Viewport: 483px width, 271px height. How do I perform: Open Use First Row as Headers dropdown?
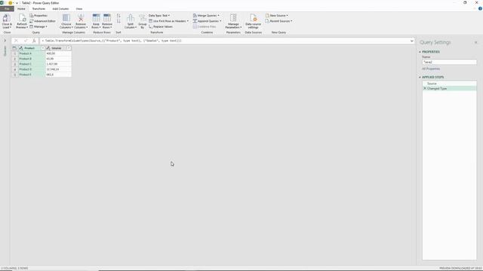coord(168,21)
